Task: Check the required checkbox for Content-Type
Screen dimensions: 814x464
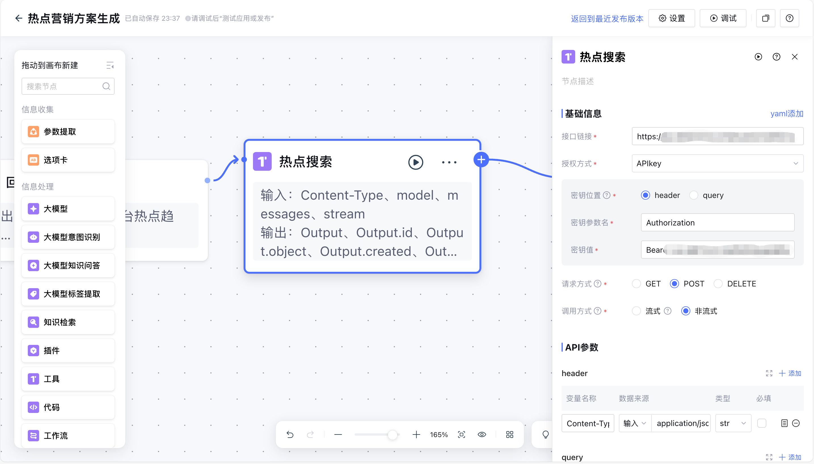Action: [x=762, y=423]
